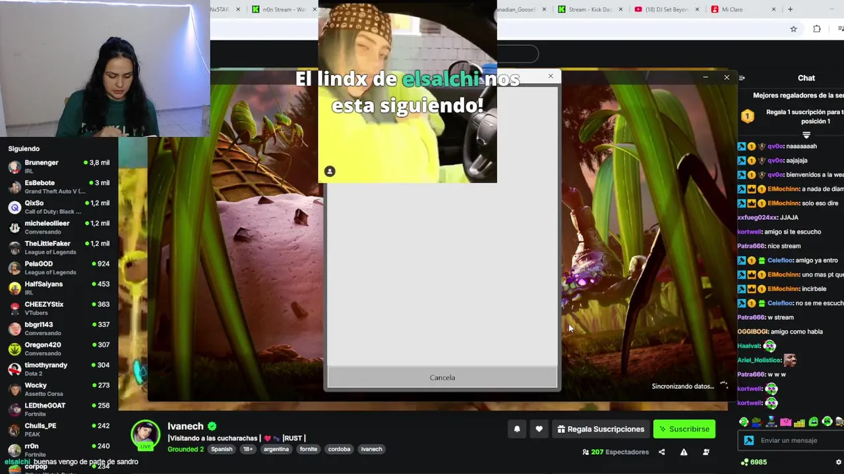Open Wocky channel in sidebar

[x=59, y=389]
